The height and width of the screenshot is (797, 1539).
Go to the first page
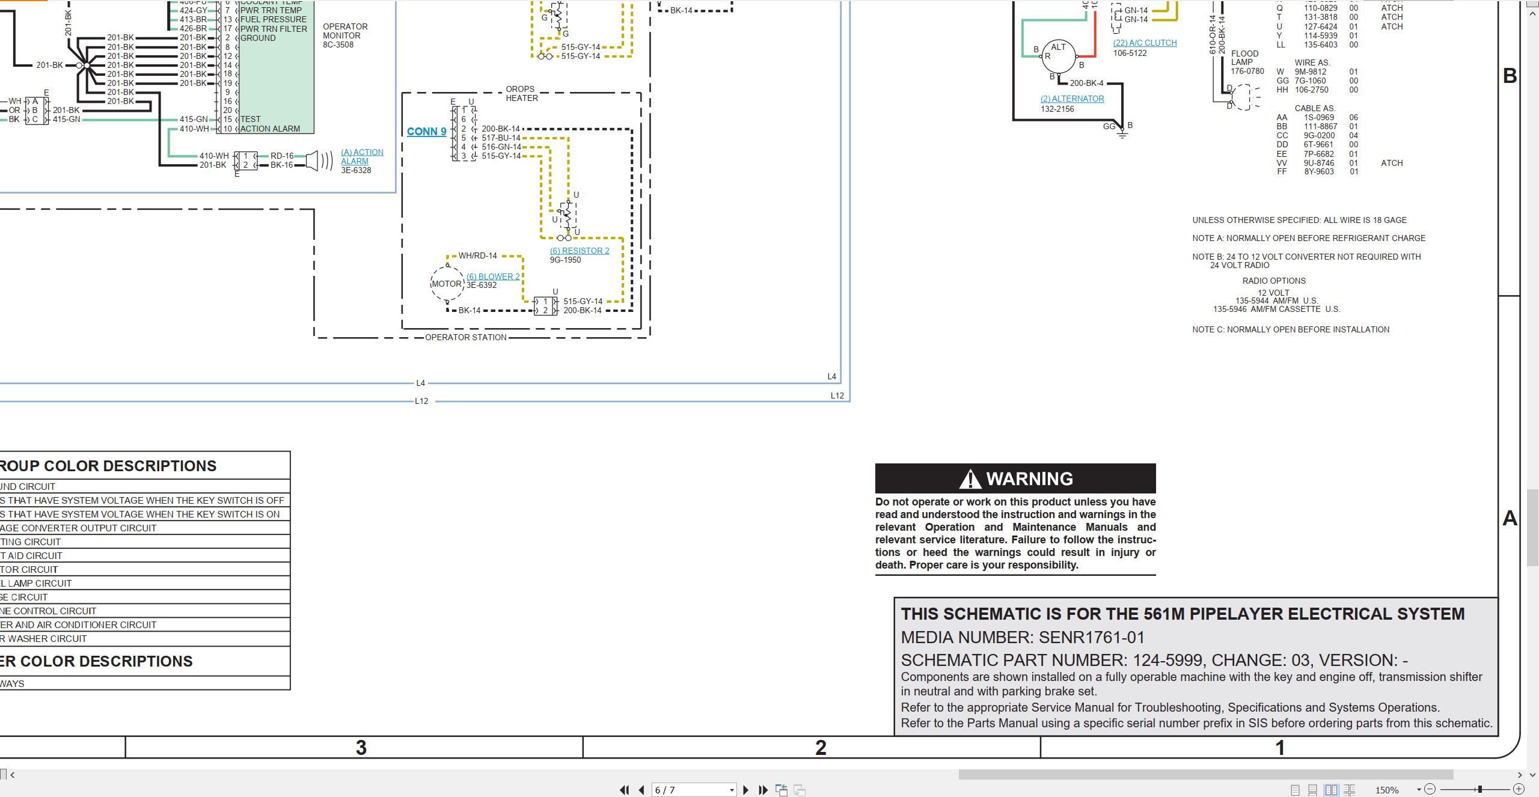(x=625, y=790)
